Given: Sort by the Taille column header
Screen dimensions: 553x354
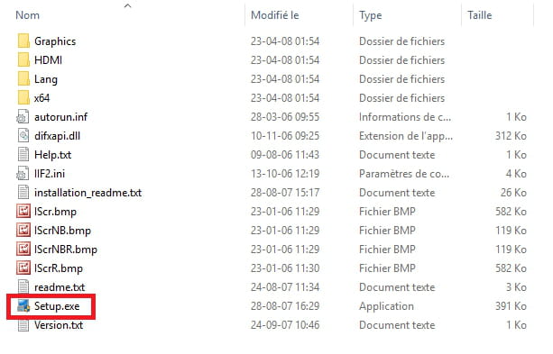Looking at the screenshot, I should [x=479, y=15].
